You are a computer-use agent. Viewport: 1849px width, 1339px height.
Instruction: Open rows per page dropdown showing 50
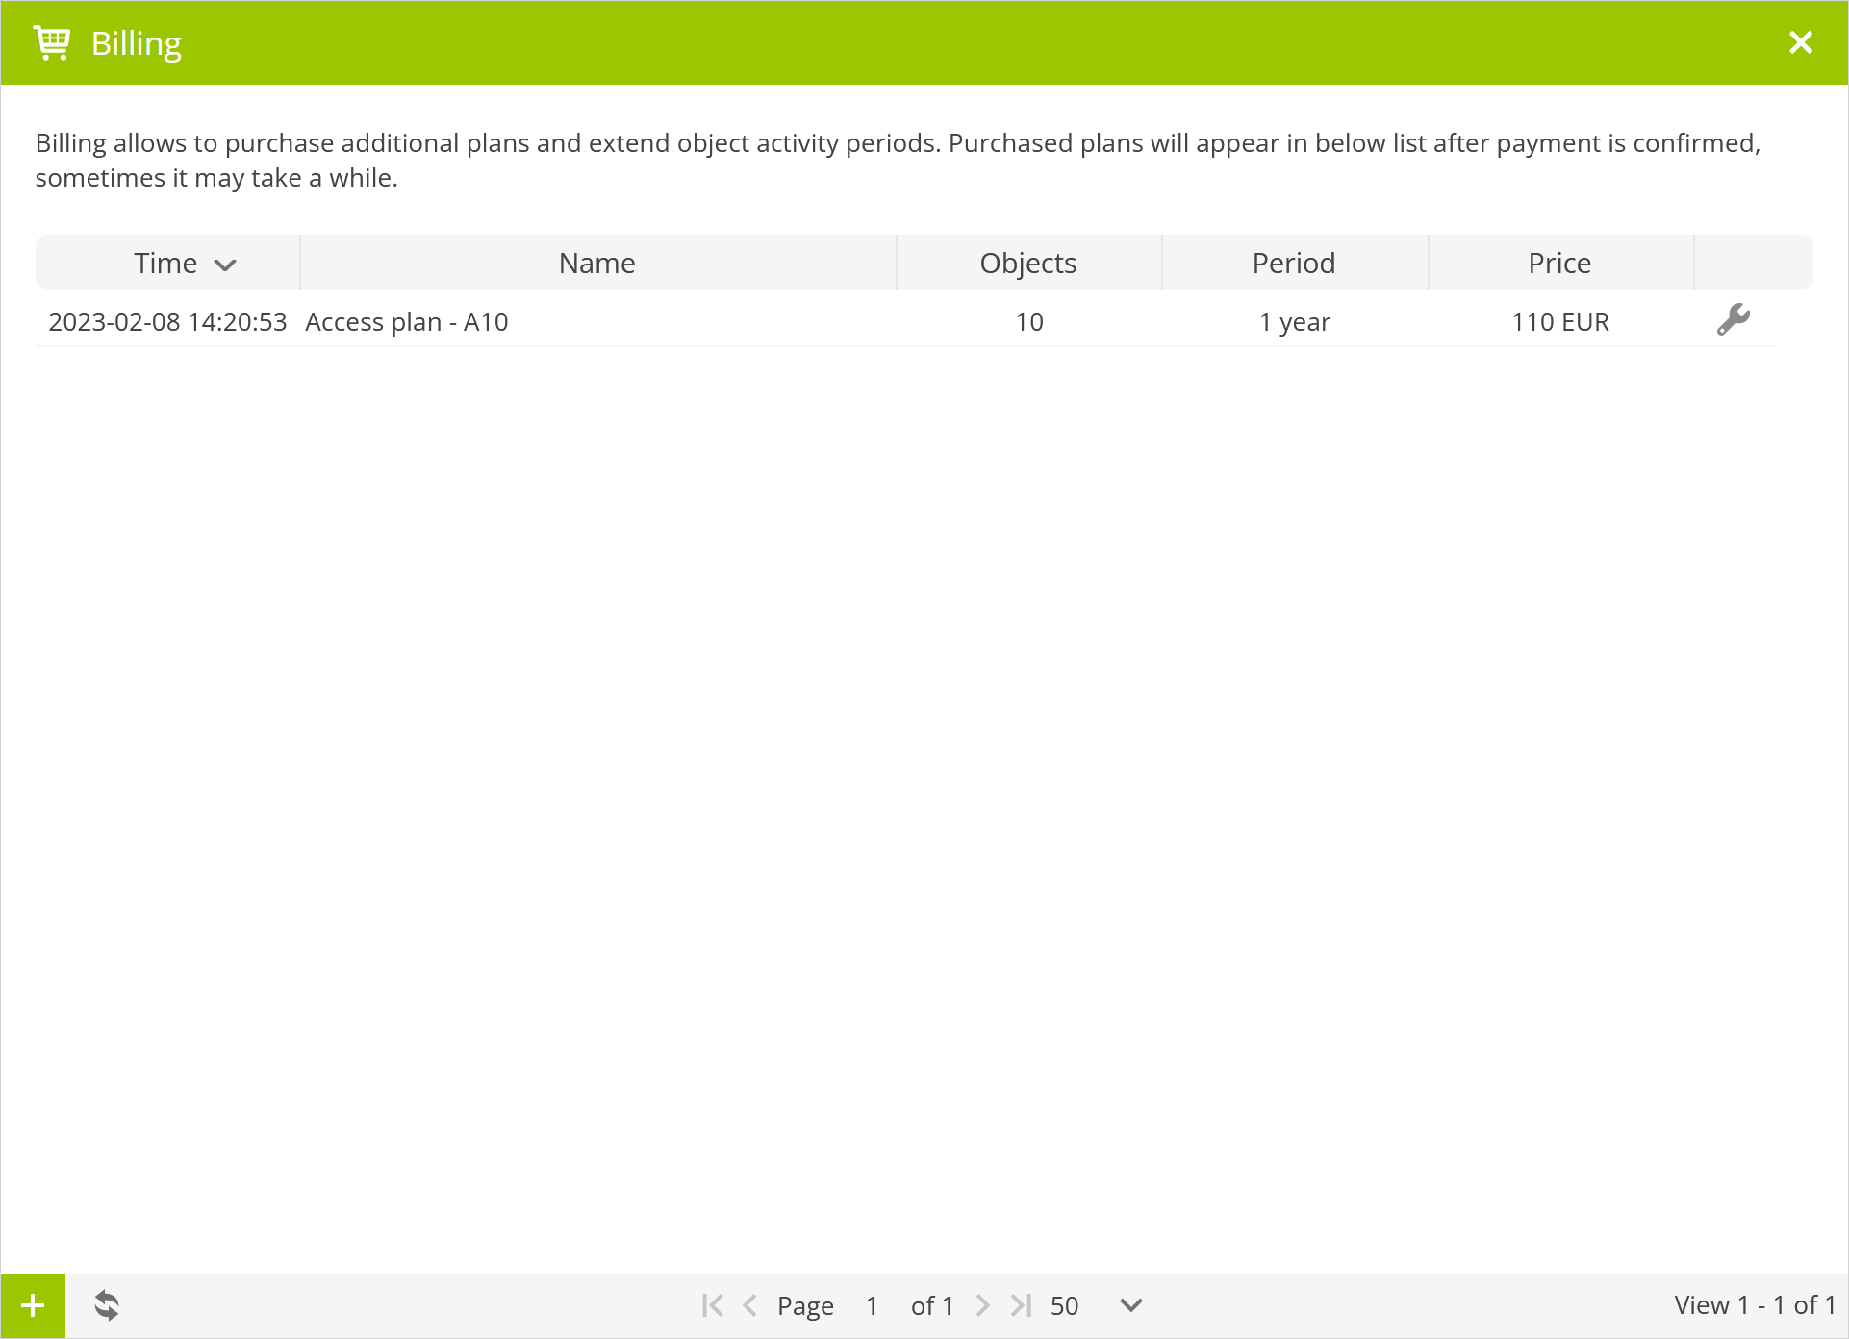[1095, 1305]
